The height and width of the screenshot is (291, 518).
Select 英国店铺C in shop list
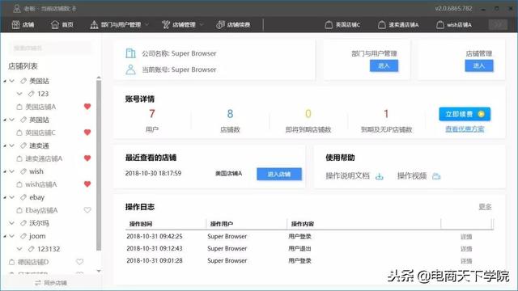40,133
